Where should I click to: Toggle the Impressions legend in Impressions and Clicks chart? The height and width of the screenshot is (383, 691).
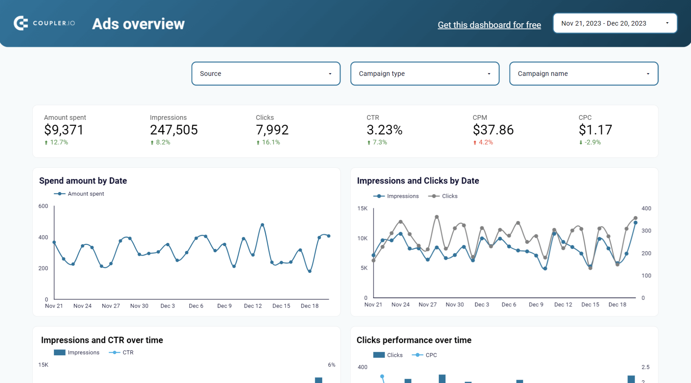pyautogui.click(x=396, y=196)
